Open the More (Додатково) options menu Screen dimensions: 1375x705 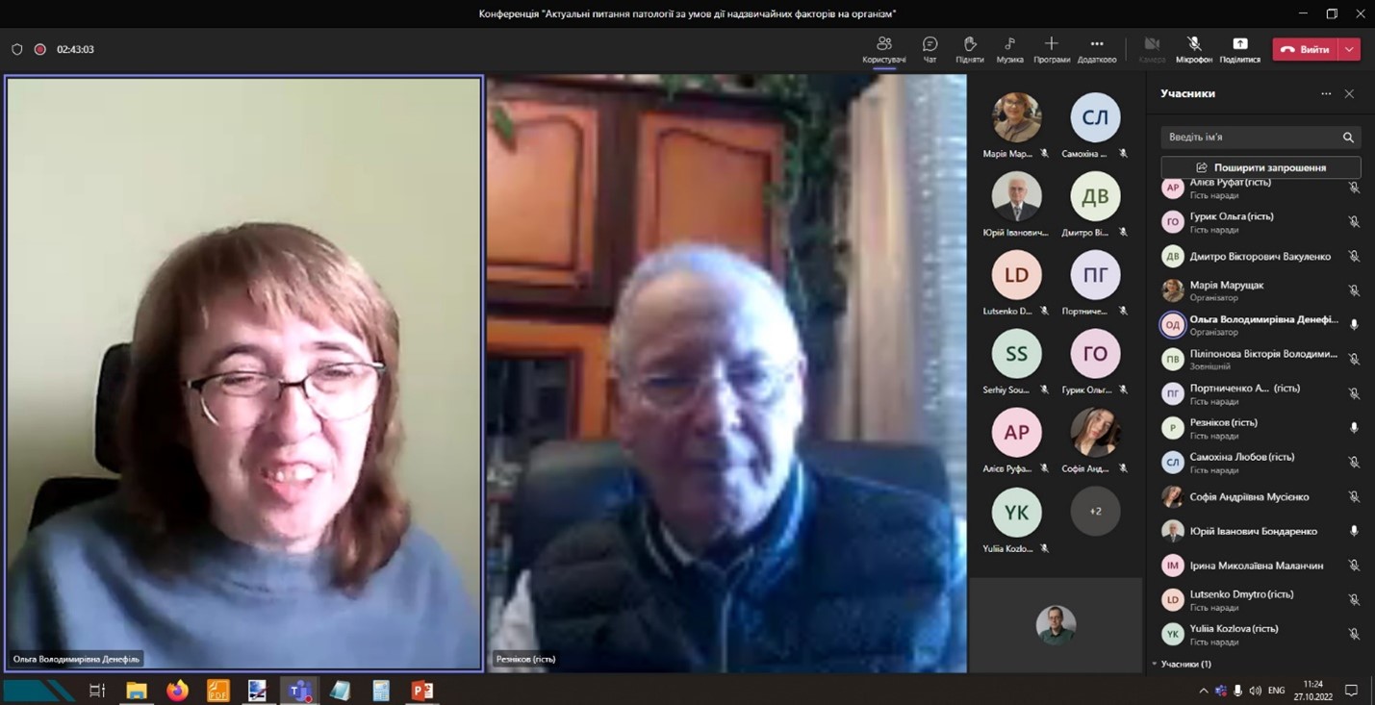tap(1096, 44)
